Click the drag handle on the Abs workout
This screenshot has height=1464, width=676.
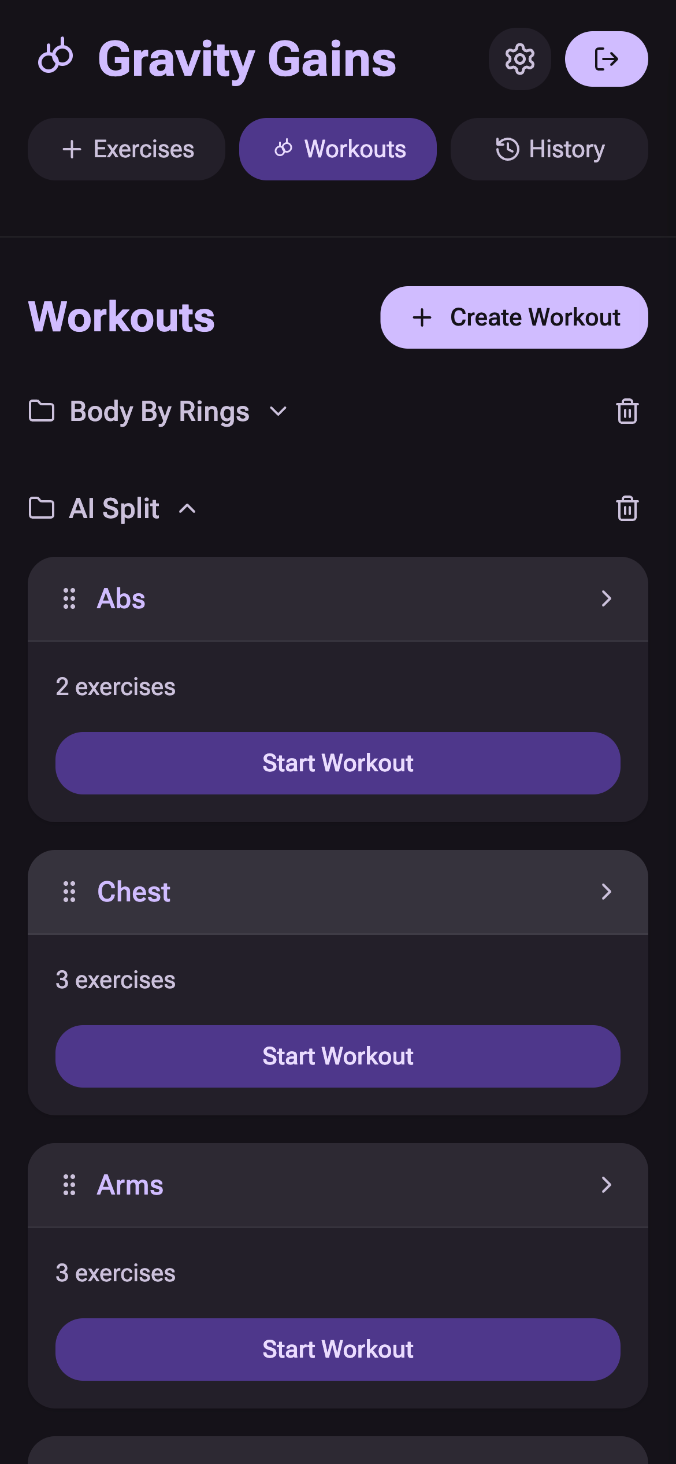pos(69,599)
